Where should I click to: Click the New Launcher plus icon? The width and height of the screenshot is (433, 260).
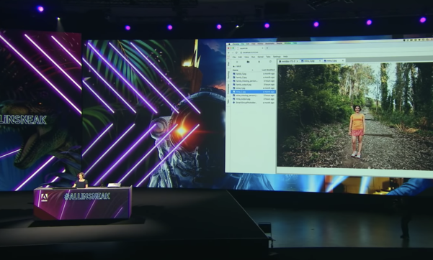click(x=236, y=62)
